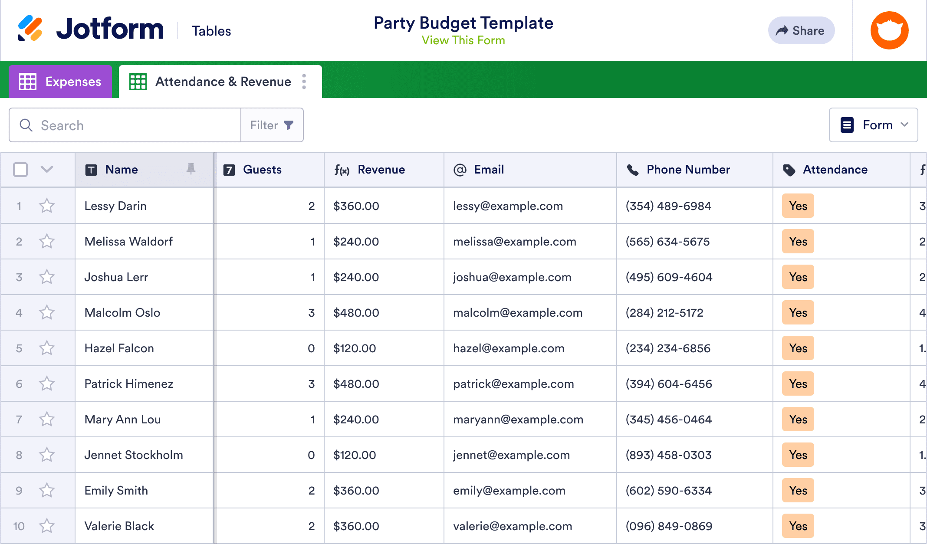
Task: Click the search magnifier icon
Action: (x=26, y=125)
